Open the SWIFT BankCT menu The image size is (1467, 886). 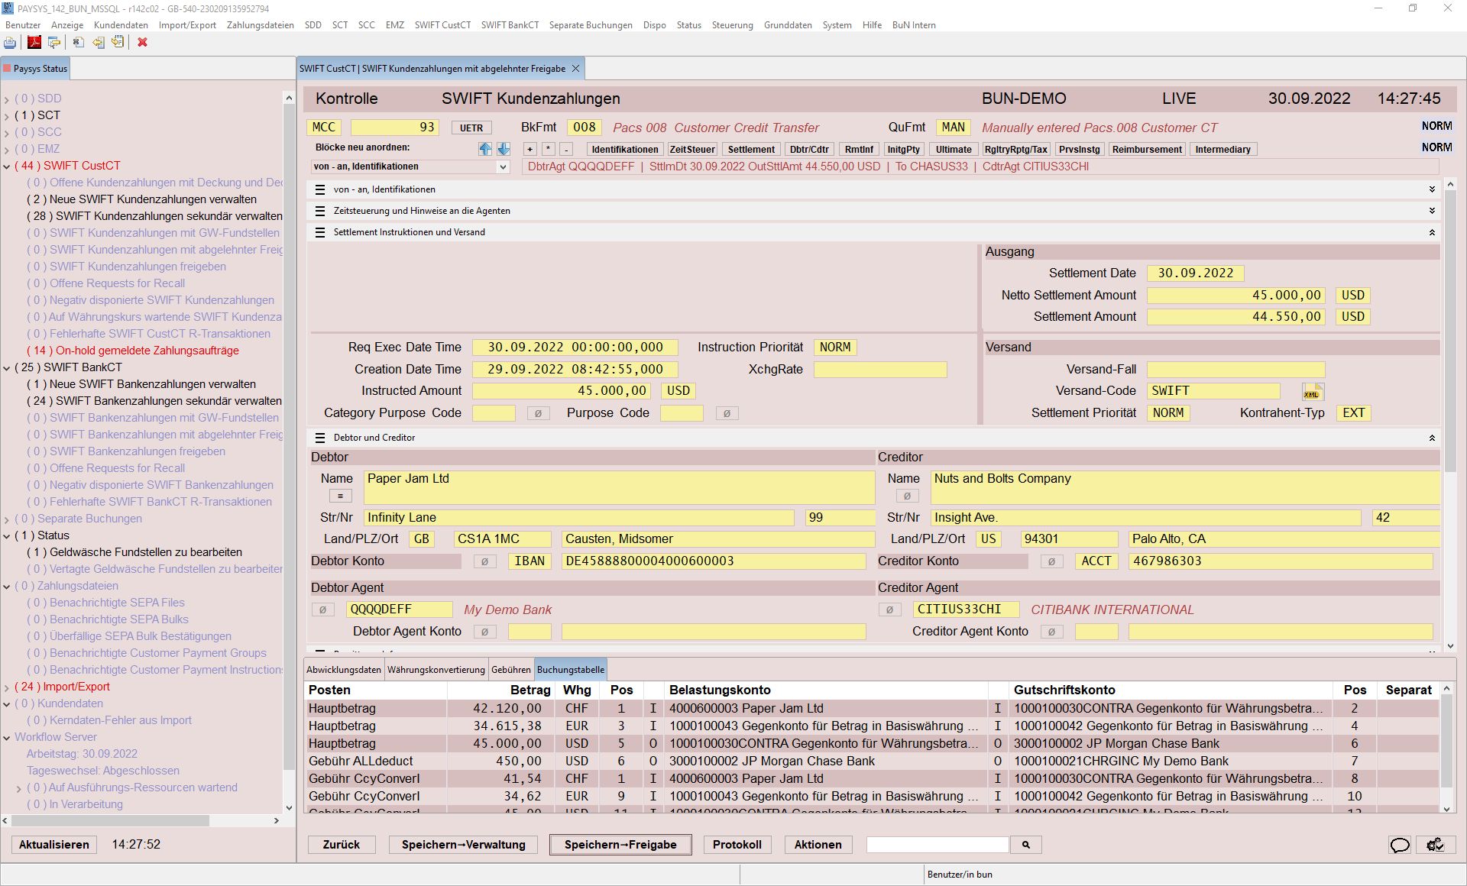click(x=510, y=24)
